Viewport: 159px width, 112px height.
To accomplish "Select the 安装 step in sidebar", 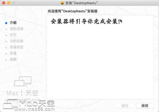I will pyautogui.click(x=13, y=53).
